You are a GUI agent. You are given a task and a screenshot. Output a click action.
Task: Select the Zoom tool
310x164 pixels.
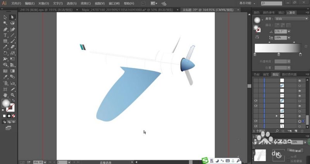tap(12, 95)
